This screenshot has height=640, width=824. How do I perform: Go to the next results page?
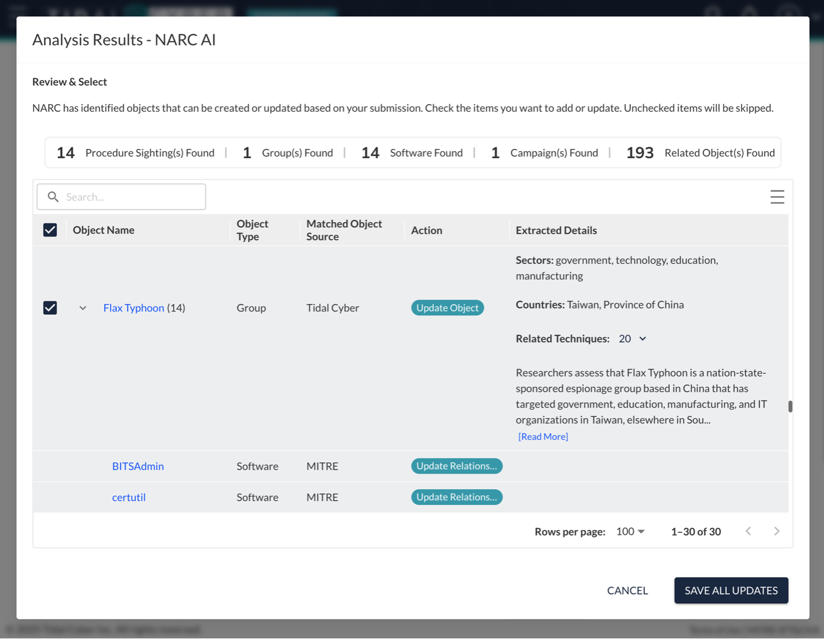[776, 531]
